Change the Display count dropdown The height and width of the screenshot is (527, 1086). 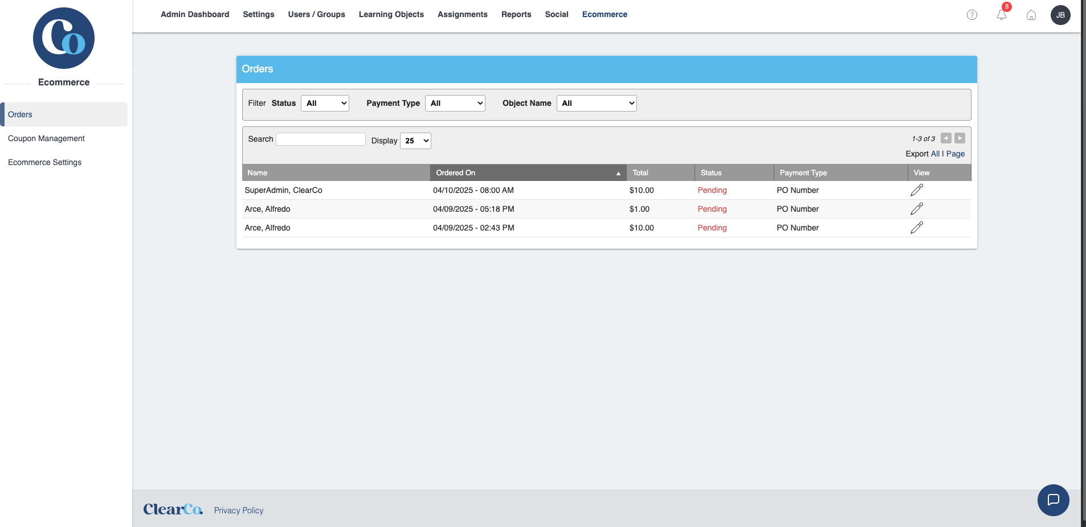point(415,141)
